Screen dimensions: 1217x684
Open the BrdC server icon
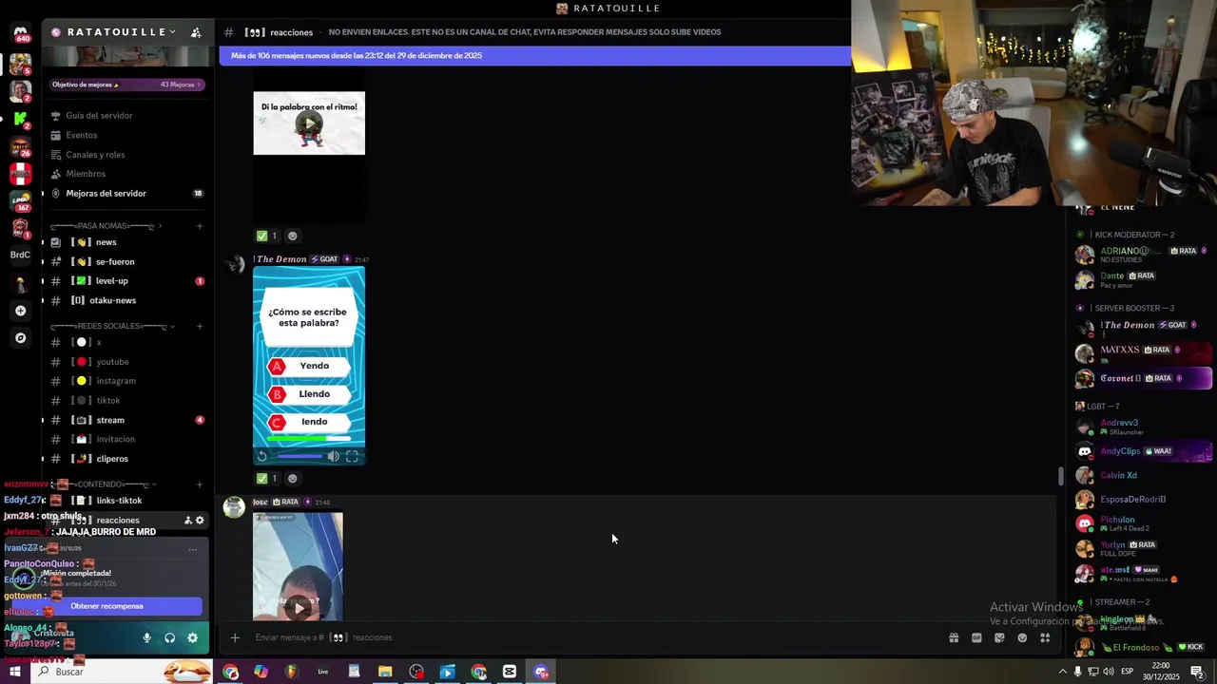[x=20, y=255]
